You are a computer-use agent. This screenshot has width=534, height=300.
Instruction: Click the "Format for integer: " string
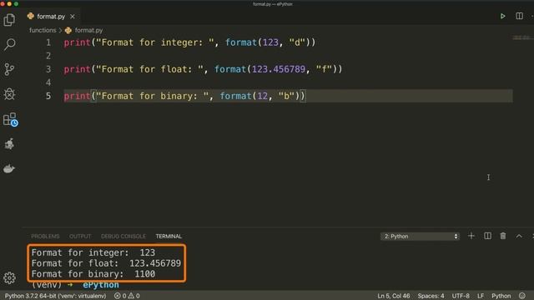tap(155, 42)
